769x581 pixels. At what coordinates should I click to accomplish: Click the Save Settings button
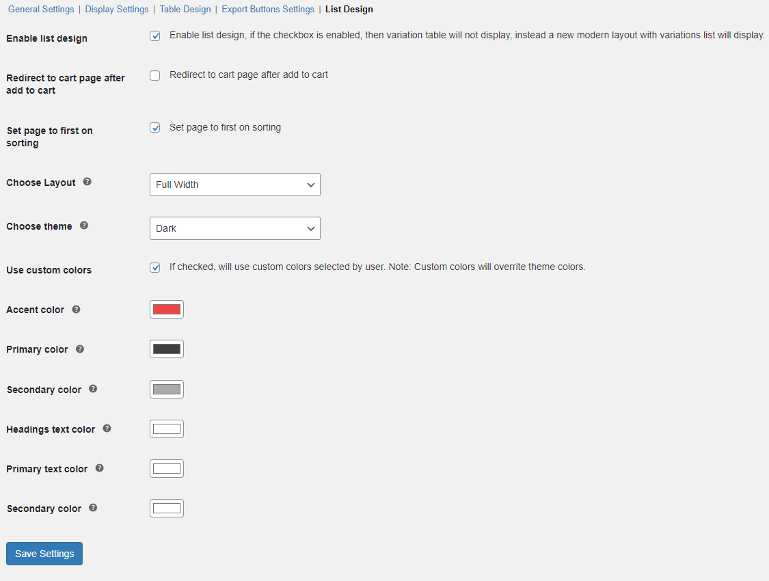point(44,553)
